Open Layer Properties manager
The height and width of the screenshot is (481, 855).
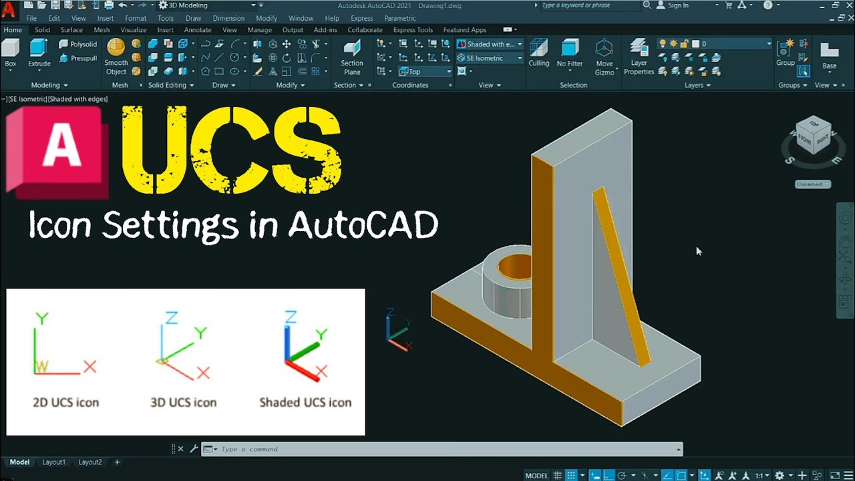pos(639,57)
